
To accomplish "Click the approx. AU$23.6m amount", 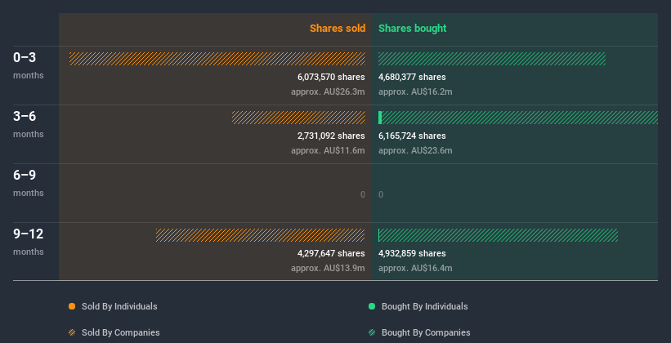I will tap(415, 150).
